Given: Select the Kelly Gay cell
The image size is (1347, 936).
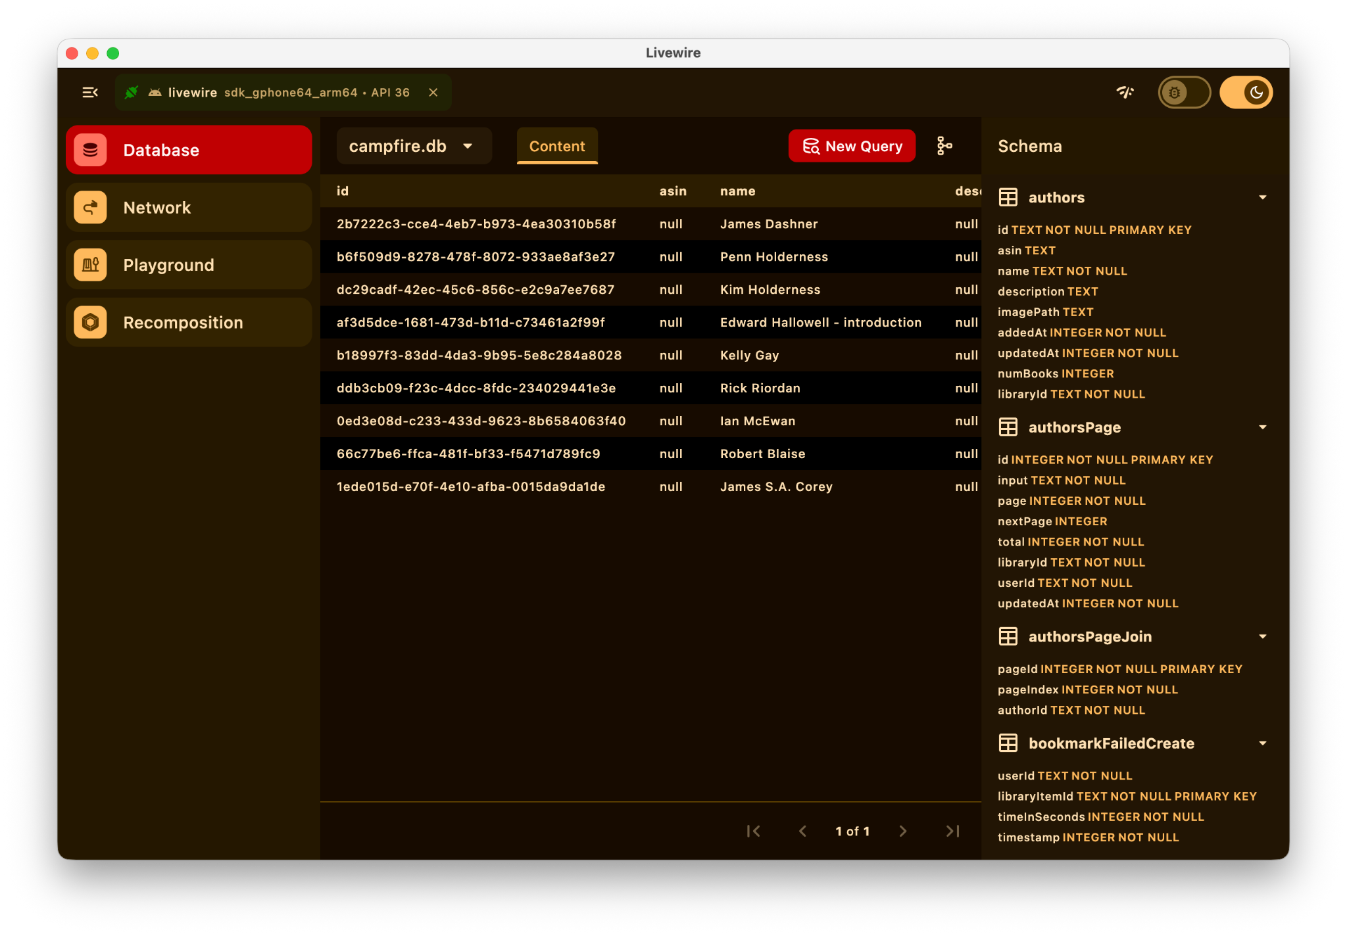Looking at the screenshot, I should click(750, 356).
